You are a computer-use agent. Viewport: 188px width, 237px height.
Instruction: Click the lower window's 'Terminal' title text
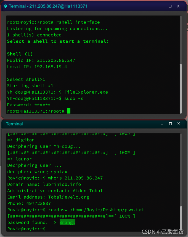coord(14,124)
